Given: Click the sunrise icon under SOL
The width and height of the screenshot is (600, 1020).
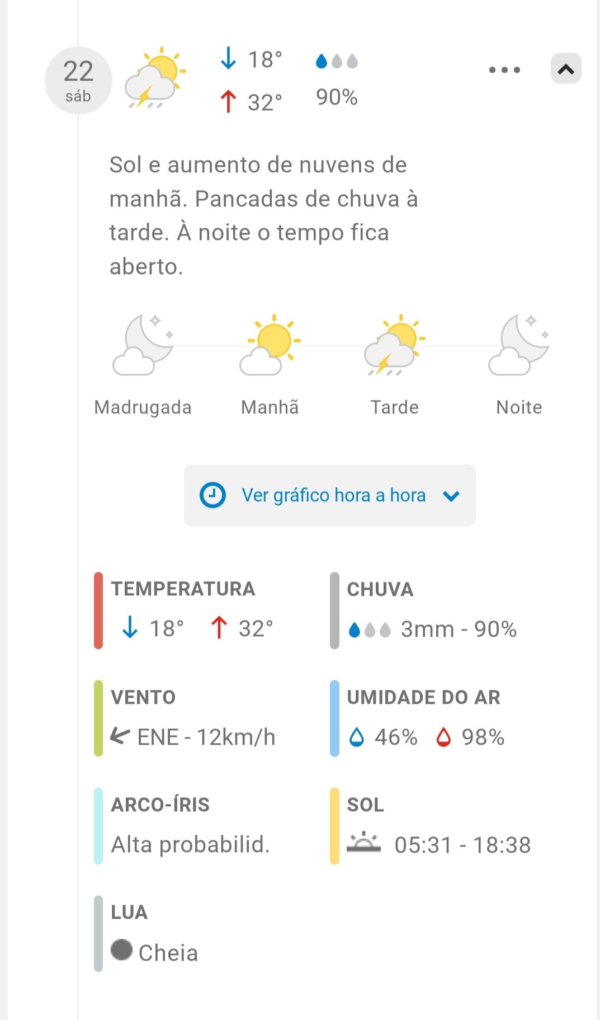Looking at the screenshot, I should tap(363, 843).
